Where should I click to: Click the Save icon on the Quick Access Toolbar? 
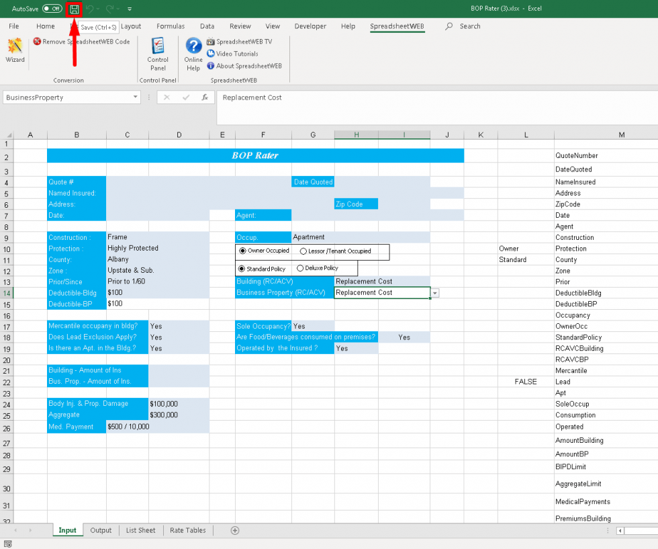74,9
